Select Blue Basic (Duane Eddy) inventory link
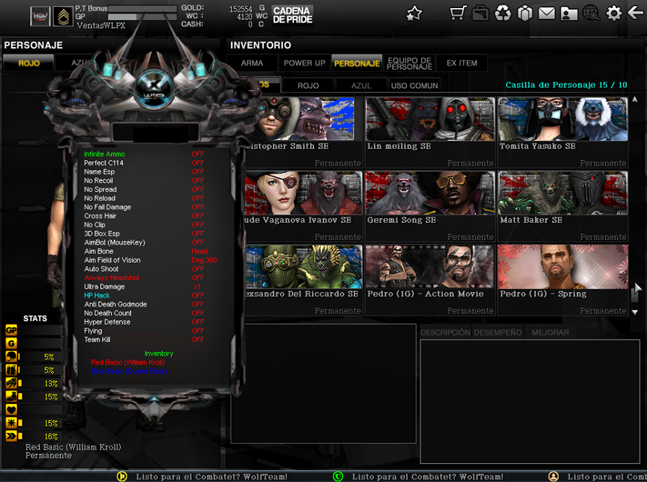The height and width of the screenshot is (482, 647). pos(129,371)
